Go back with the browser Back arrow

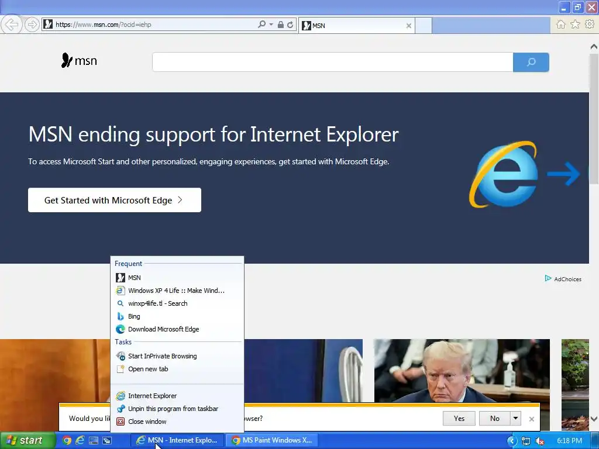12,25
